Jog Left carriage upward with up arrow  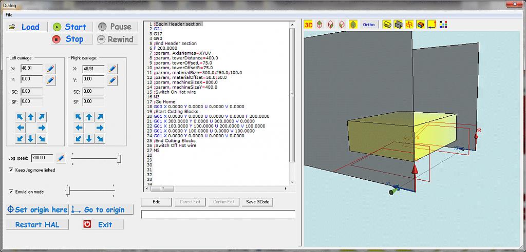[x=31, y=117]
